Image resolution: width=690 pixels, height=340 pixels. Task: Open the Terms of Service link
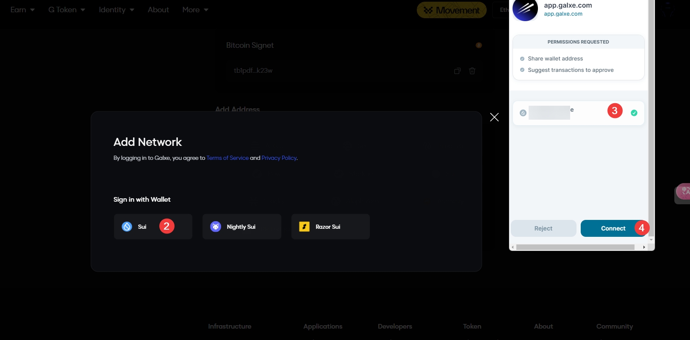pos(227,158)
